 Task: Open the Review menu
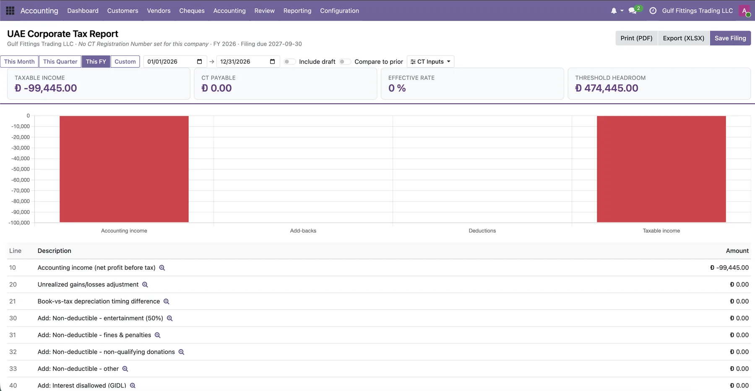pos(264,10)
